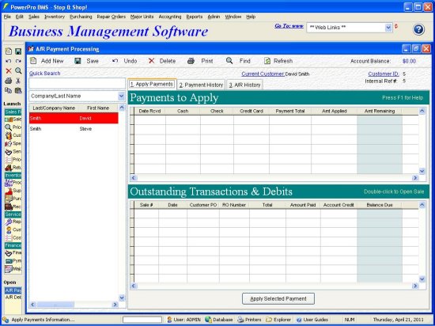Click the User: ADMIN status bar entry

tap(183, 320)
